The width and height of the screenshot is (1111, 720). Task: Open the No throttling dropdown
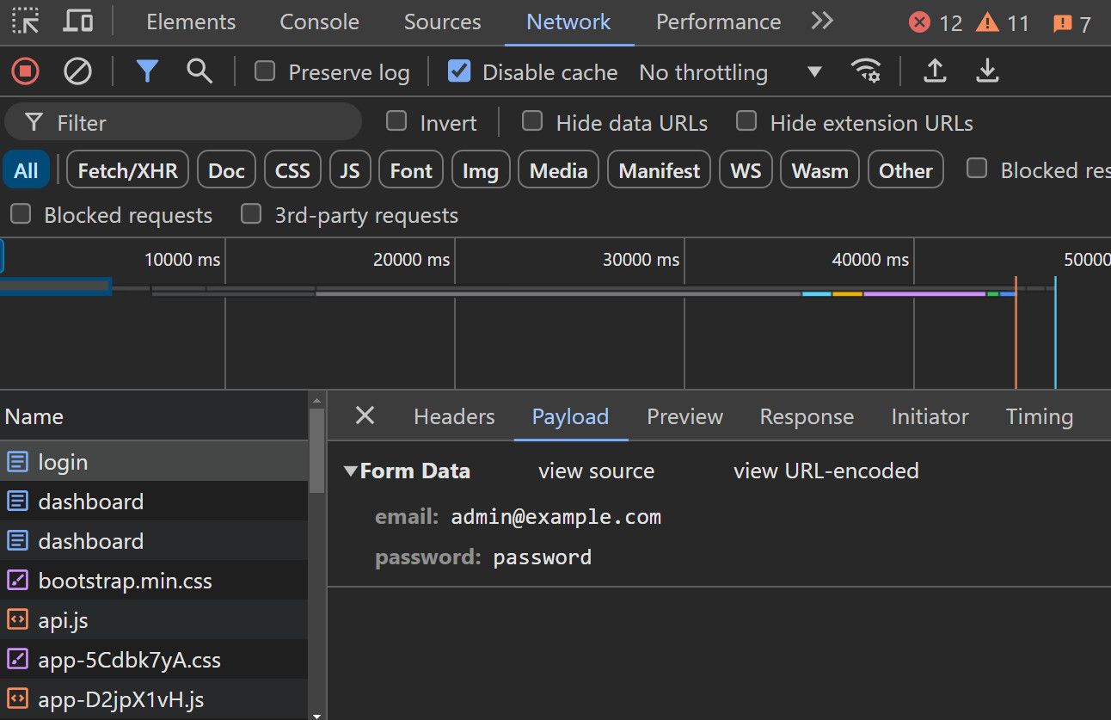coord(731,72)
